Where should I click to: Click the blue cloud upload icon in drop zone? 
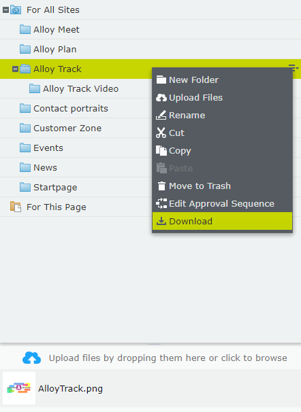(31, 358)
